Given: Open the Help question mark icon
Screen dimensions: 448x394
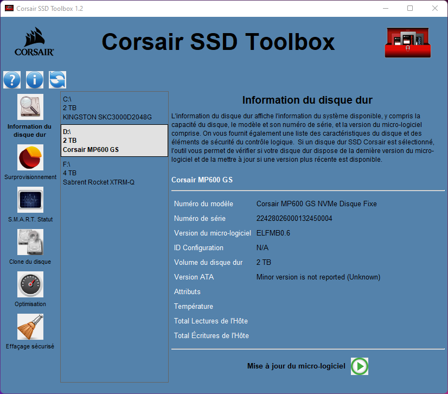Looking at the screenshot, I should 12,80.
